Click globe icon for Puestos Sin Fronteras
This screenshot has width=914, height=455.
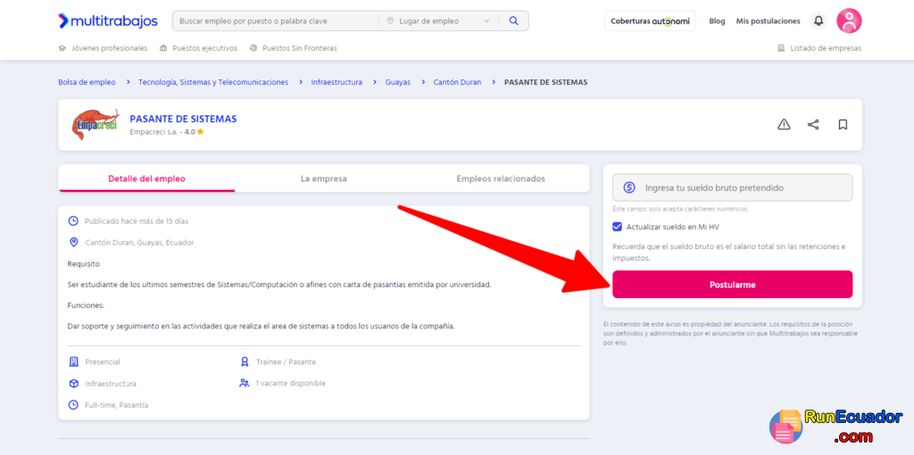[x=253, y=48]
